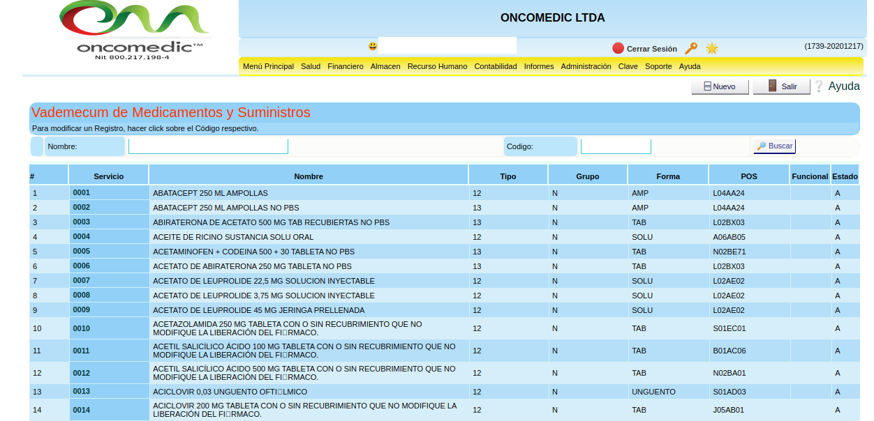Screen dimensions: 874x421
Task: Open the Financiero menu
Action: (x=345, y=67)
